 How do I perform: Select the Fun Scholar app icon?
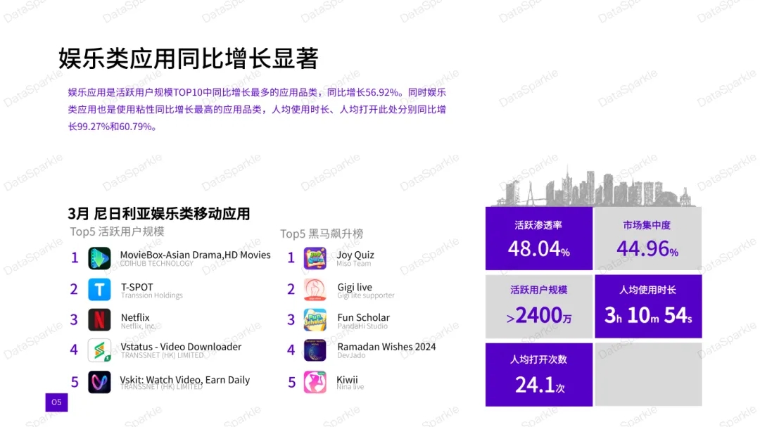314,319
